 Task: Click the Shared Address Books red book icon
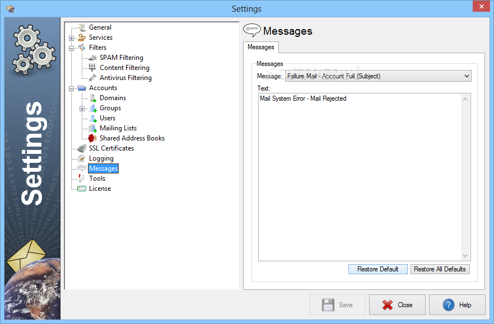pyautogui.click(x=92, y=138)
